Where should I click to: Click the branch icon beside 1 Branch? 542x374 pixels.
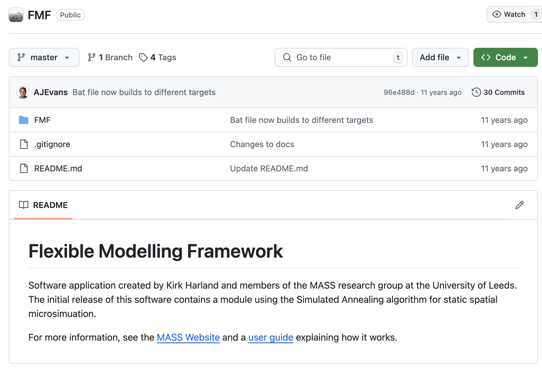click(92, 57)
